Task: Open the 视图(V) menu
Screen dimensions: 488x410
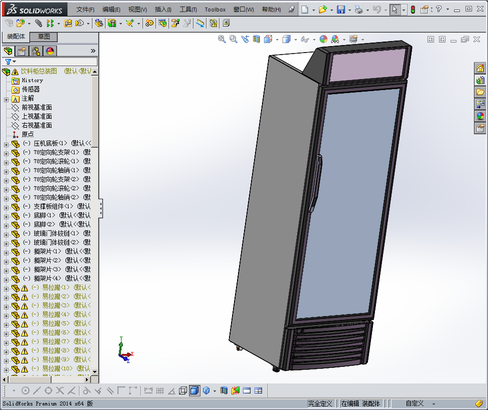Action: 137,10
